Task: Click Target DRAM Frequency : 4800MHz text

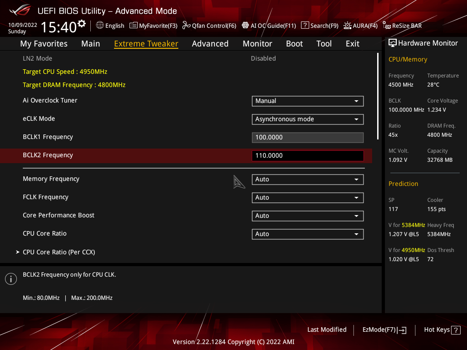Action: 74,85
